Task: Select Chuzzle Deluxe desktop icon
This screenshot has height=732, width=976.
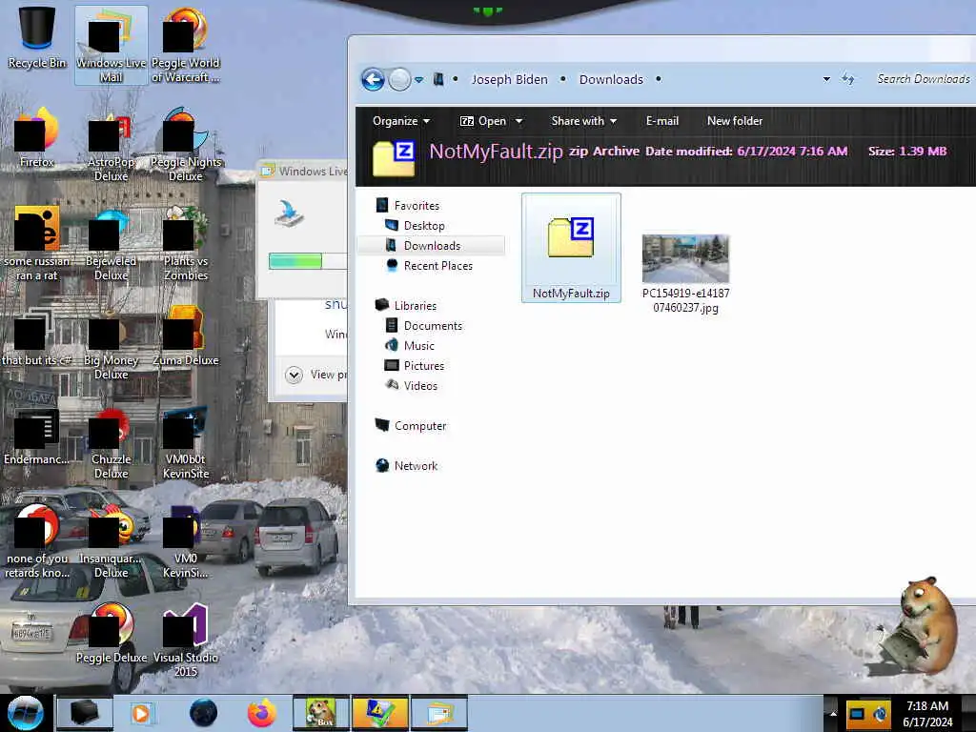Action: 111,442
